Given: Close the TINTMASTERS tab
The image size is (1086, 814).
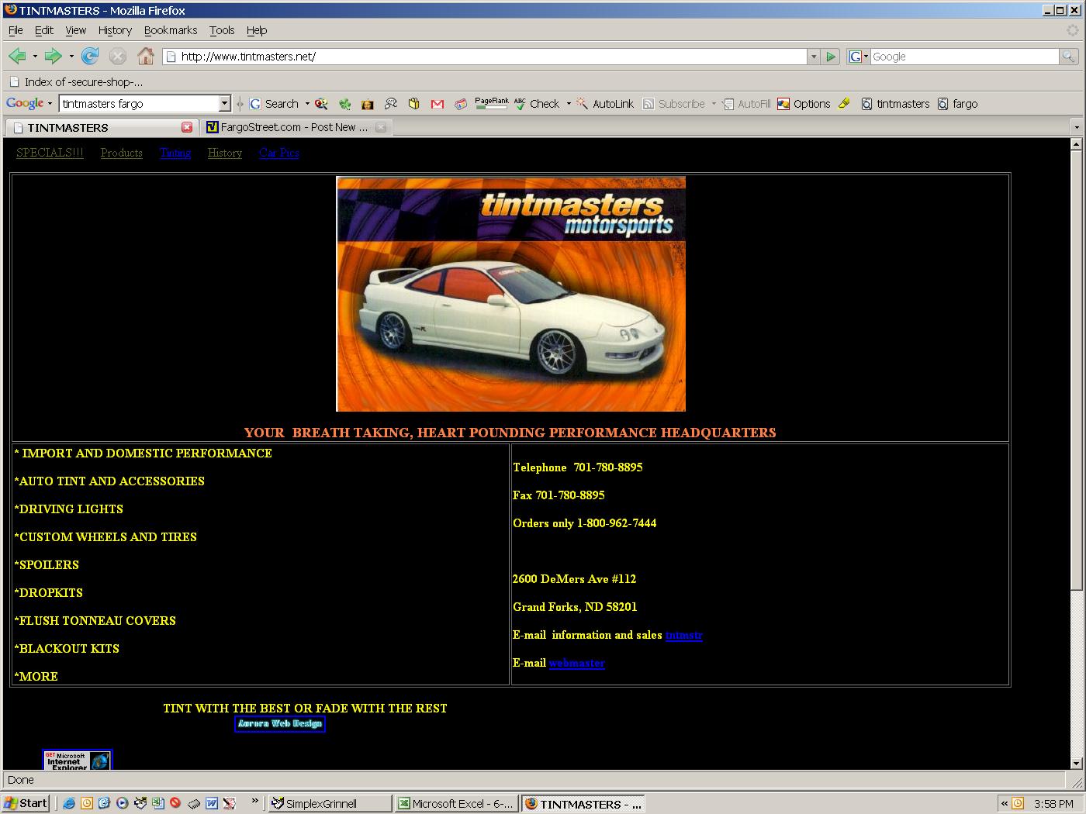Looking at the screenshot, I should (x=187, y=127).
